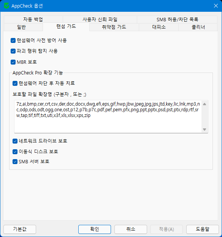This screenshot has height=237, width=222.
Task: Open the 사용자 신뢰 파일 tab
Action: (100, 19)
